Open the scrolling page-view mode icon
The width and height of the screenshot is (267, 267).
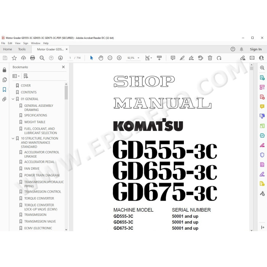coord(159,58)
